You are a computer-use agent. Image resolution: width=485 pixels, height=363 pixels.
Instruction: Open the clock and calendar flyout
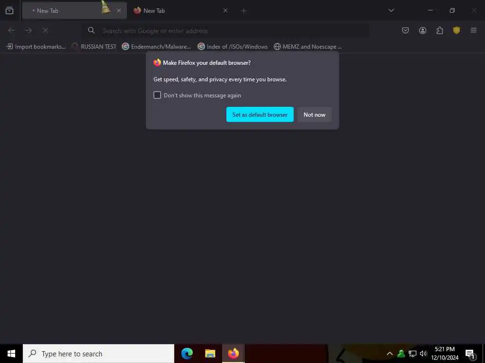point(445,354)
